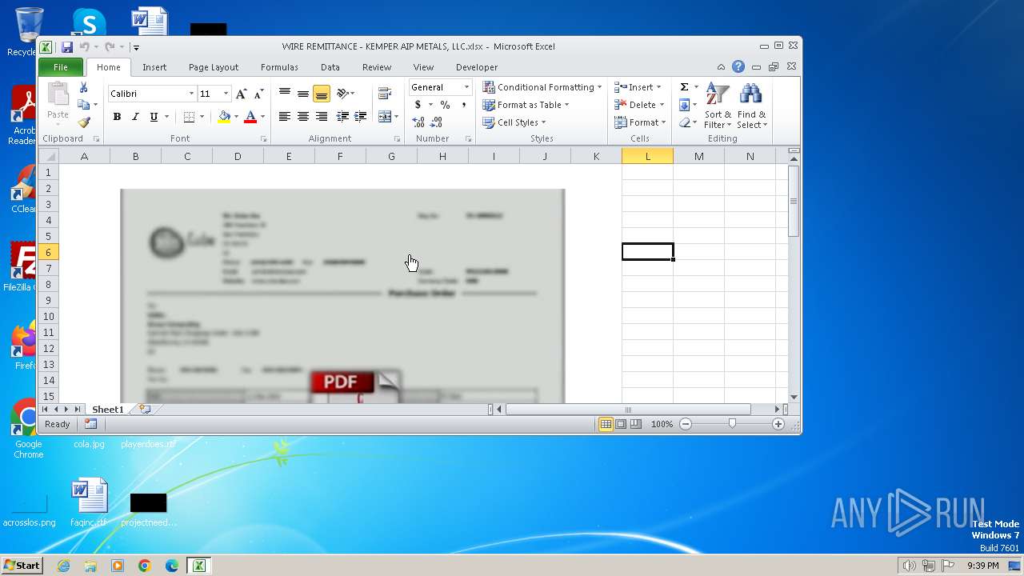Viewport: 1024px width, 576px height.
Task: Click Decrease Decimal icon
Action: (x=437, y=122)
